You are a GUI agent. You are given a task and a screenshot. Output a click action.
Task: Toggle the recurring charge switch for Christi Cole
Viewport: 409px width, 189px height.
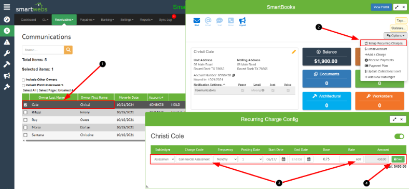coord(399,136)
